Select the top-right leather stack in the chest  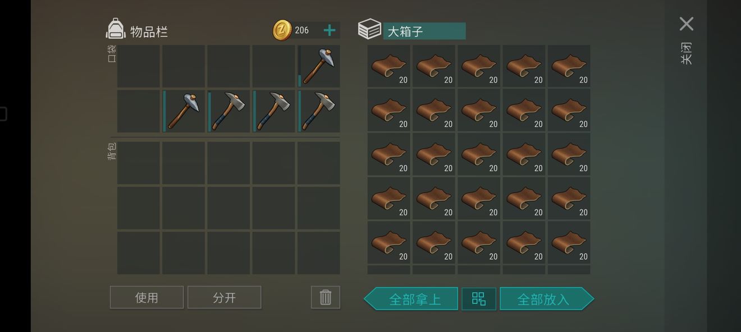pos(569,66)
